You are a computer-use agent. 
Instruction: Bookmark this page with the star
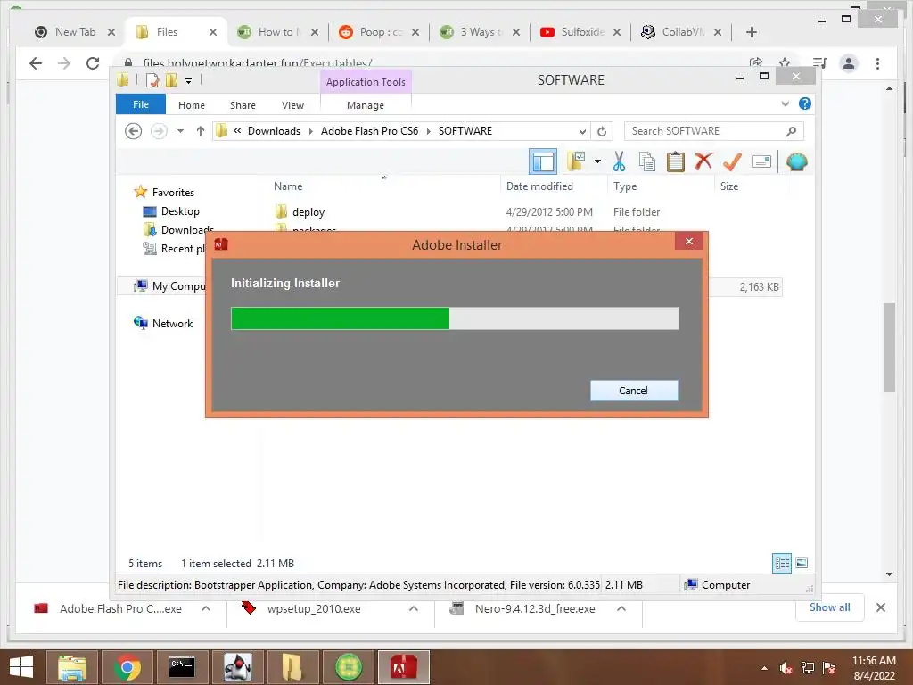785,63
